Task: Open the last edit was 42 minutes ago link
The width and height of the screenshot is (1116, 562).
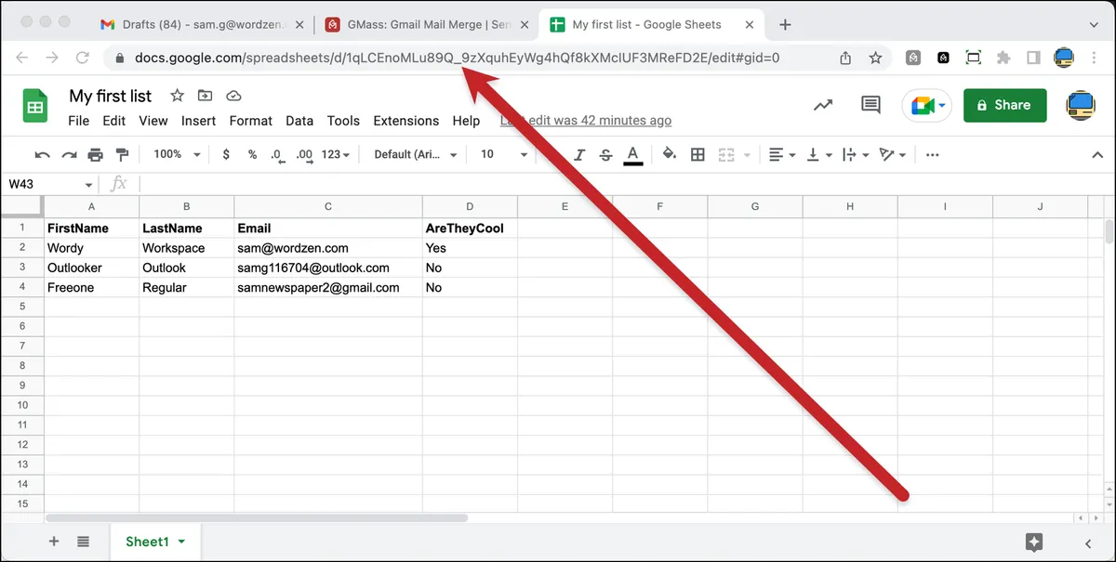Action: point(586,121)
